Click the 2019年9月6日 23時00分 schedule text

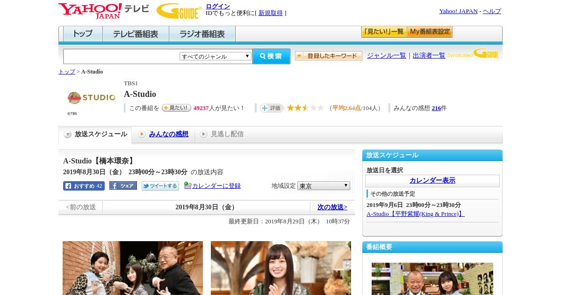[414, 205]
